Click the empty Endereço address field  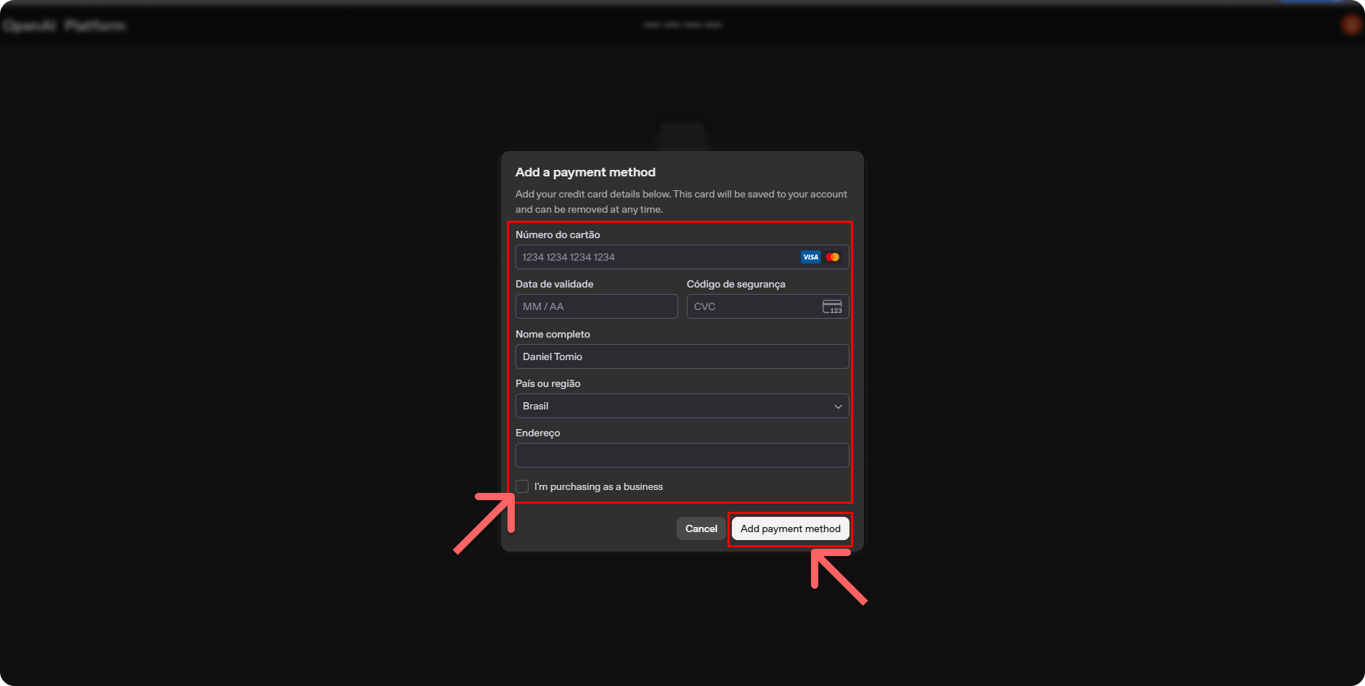click(x=682, y=455)
